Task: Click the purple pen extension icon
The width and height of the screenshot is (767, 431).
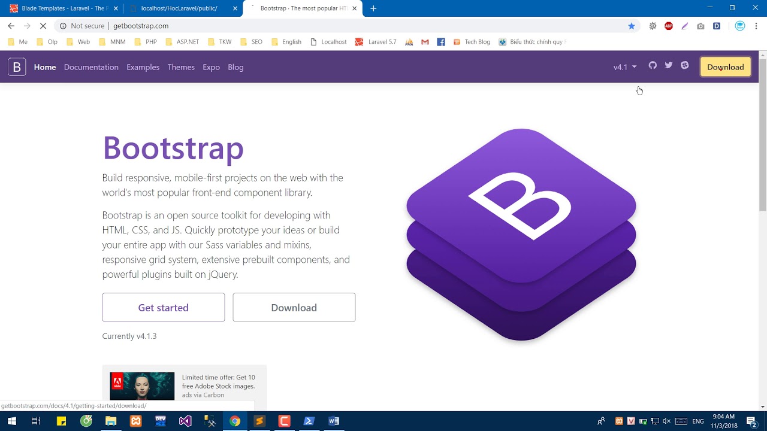Action: point(684,26)
